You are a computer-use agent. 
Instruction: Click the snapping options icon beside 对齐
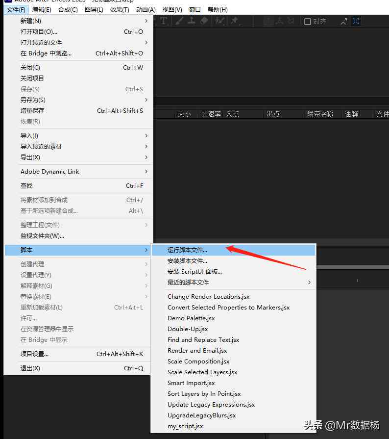pos(344,21)
